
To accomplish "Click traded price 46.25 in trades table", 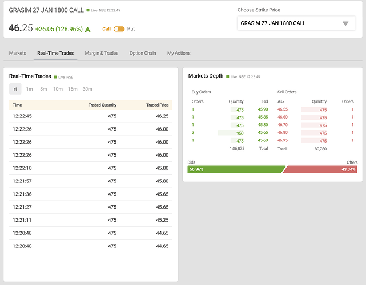I will pos(163,116).
